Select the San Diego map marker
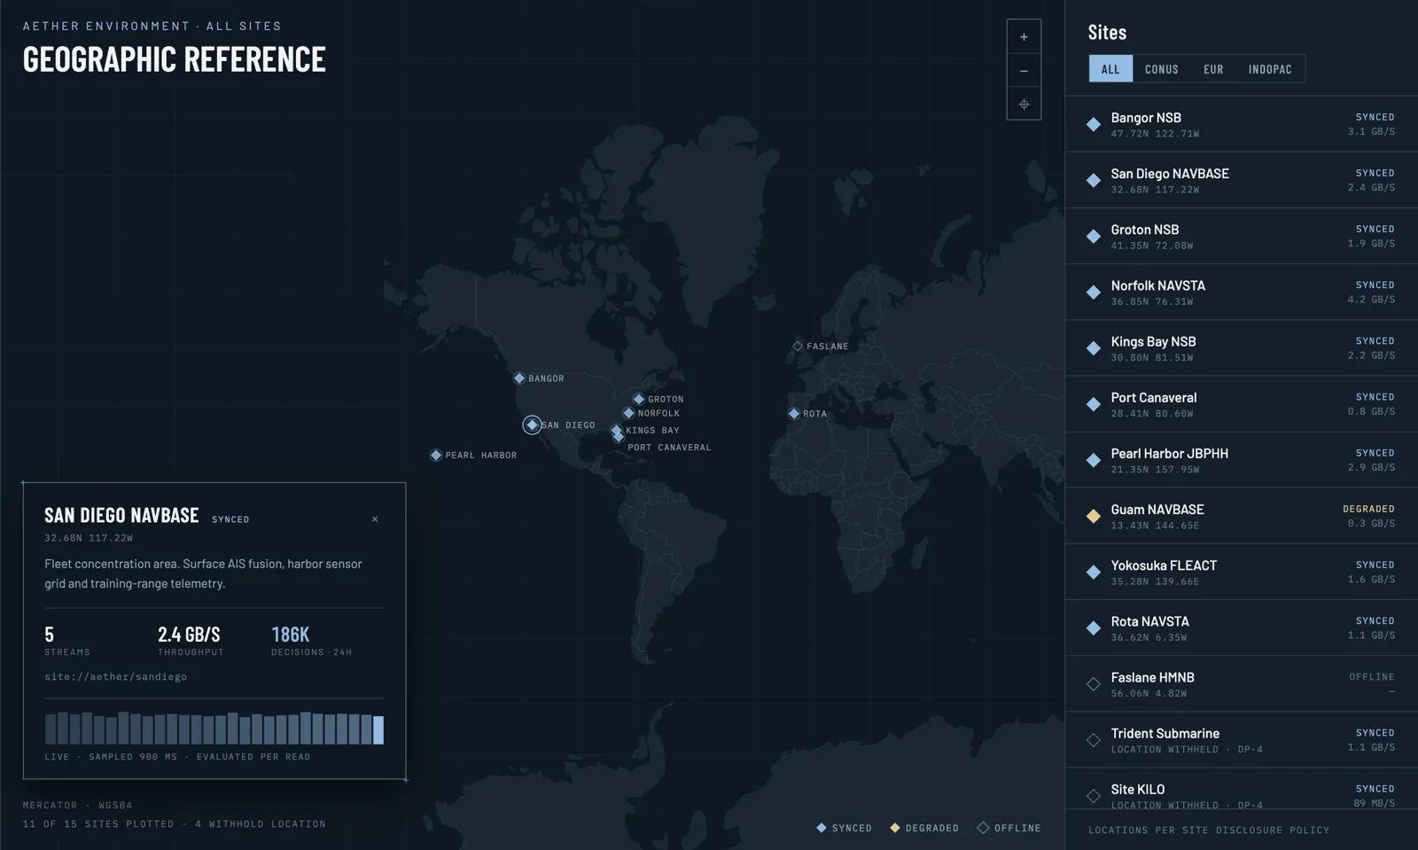 pos(532,425)
